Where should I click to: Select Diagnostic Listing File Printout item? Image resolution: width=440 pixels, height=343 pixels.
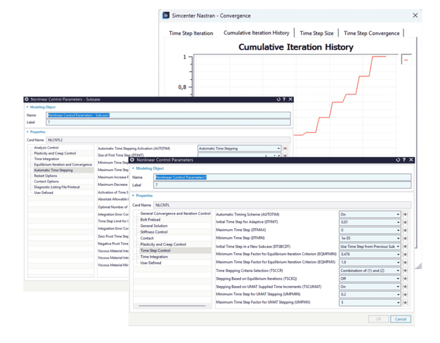57,187
